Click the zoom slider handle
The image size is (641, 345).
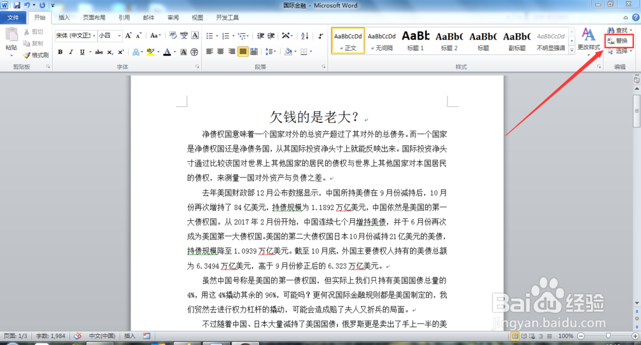click(608, 336)
